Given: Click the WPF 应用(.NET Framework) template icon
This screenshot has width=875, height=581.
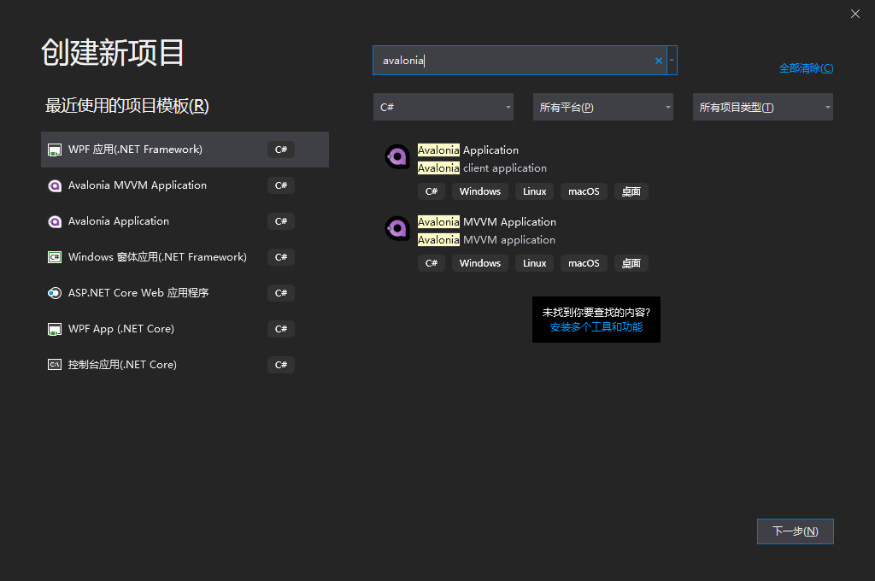Looking at the screenshot, I should click(55, 150).
